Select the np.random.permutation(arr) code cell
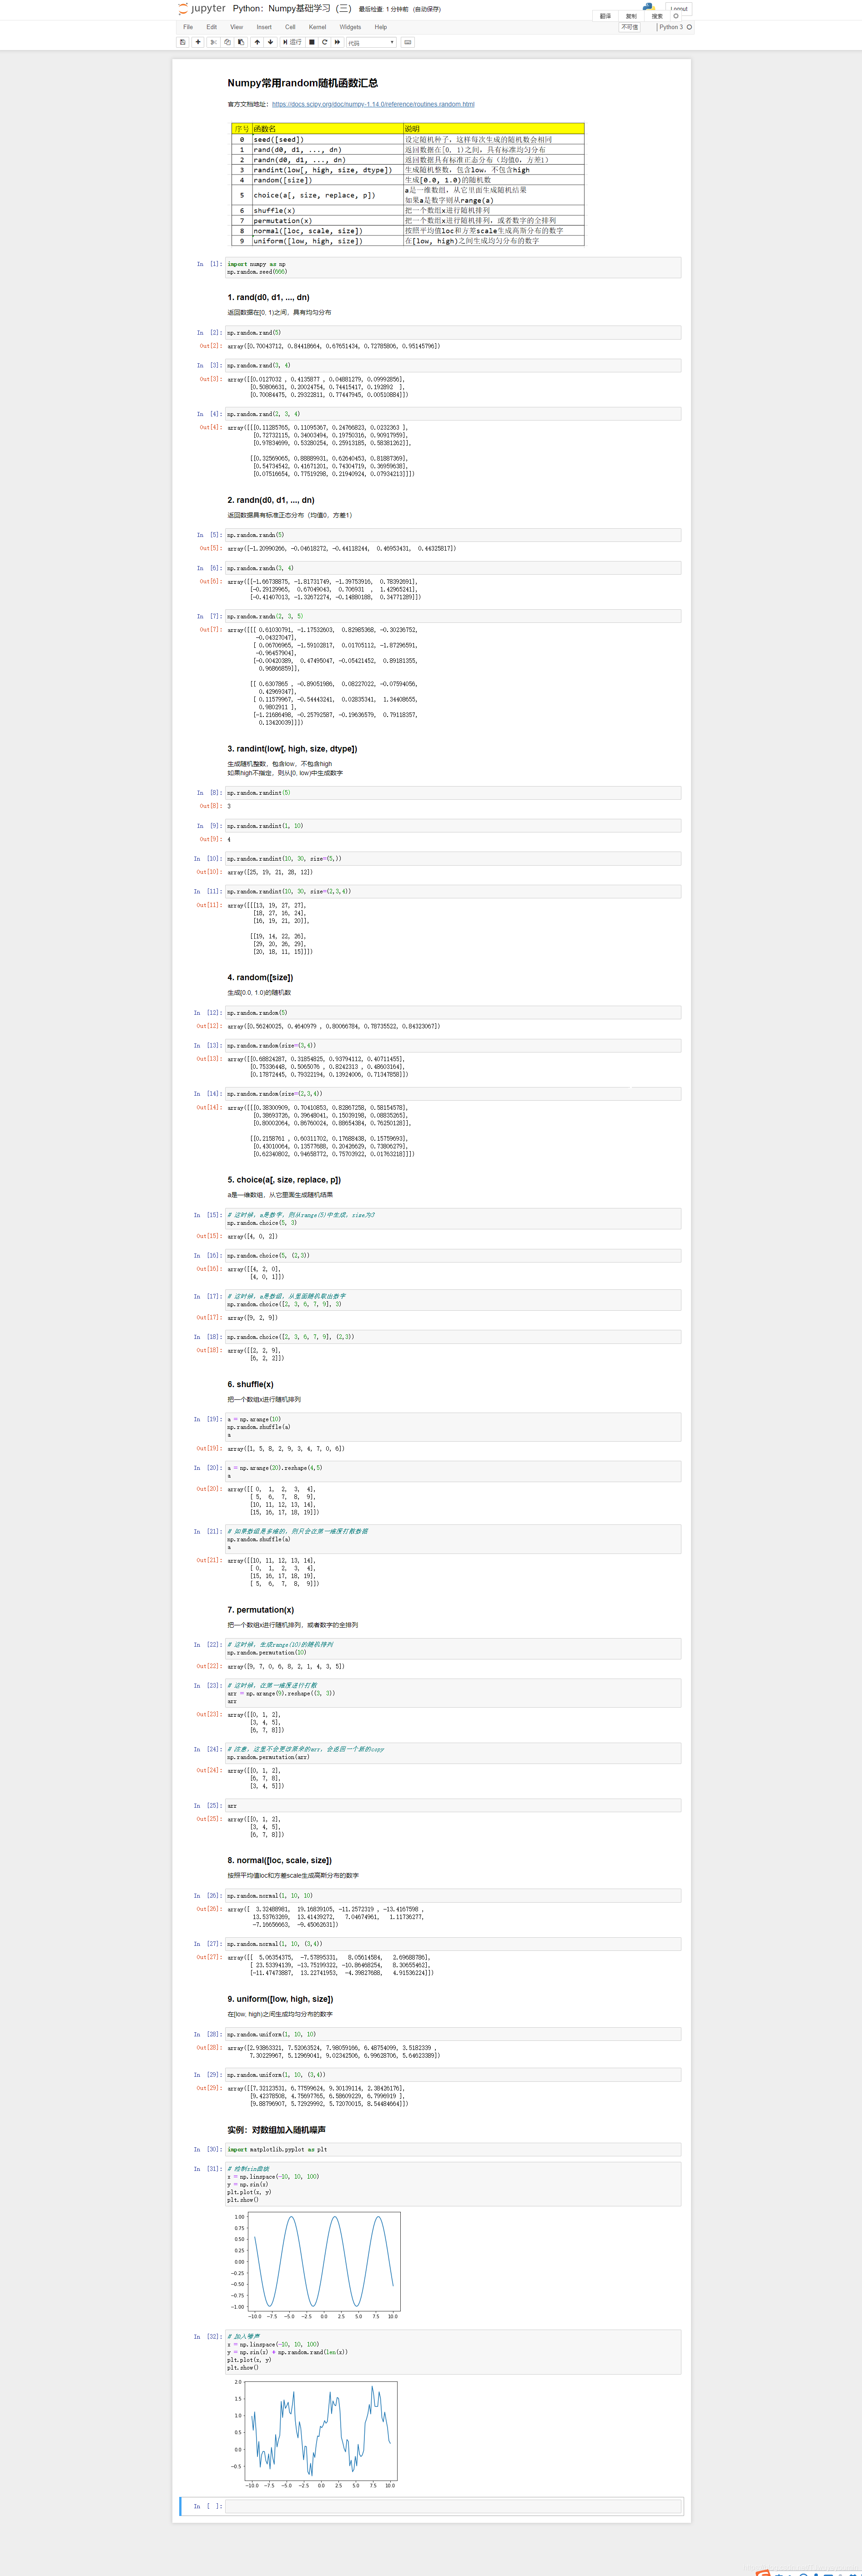Viewport: 862px width, 2576px height. [453, 1753]
